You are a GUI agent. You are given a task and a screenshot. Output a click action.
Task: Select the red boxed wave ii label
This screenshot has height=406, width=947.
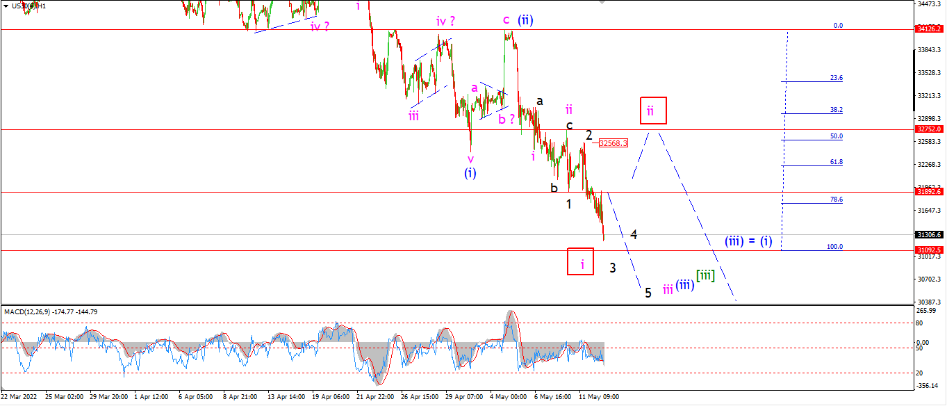(x=653, y=111)
